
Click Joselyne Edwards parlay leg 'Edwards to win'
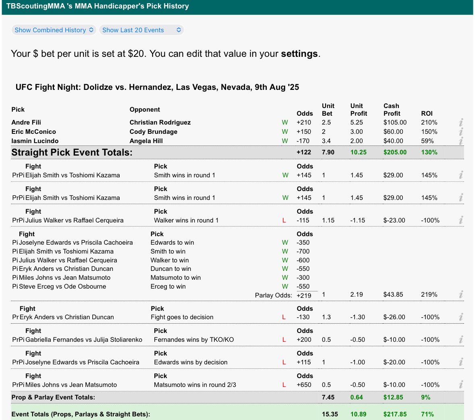[x=172, y=242]
